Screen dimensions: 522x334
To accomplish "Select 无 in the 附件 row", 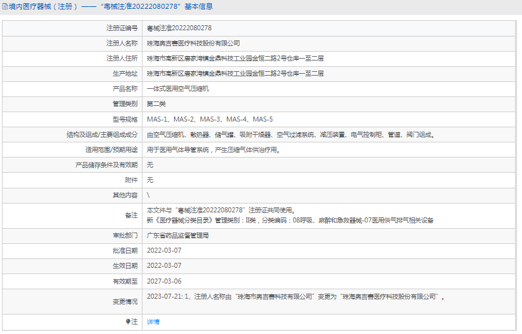I will click(x=150, y=180).
